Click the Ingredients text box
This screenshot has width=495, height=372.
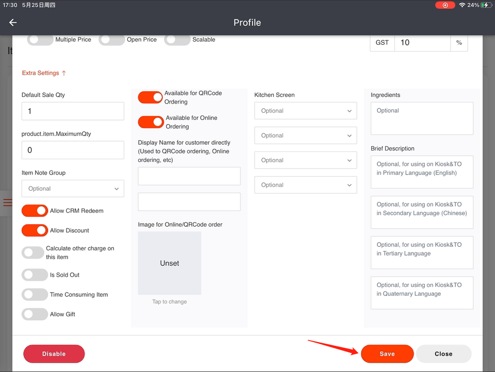[x=422, y=118]
